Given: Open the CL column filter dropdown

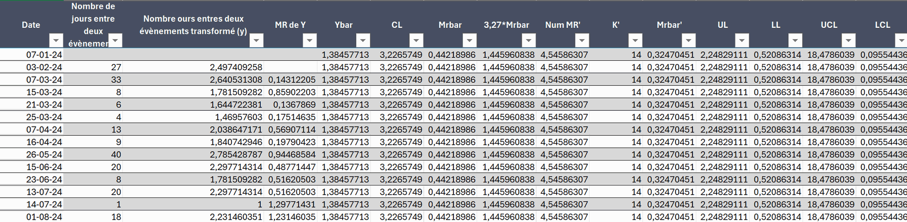Looking at the screenshot, I should (x=416, y=41).
